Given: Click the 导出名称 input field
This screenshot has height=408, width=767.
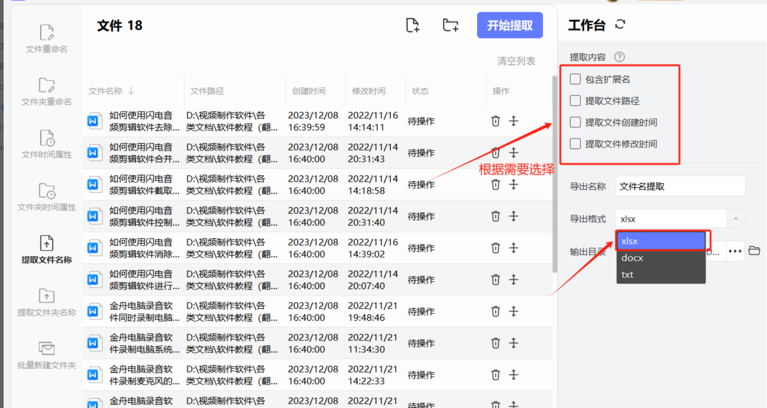Looking at the screenshot, I should tap(680, 186).
